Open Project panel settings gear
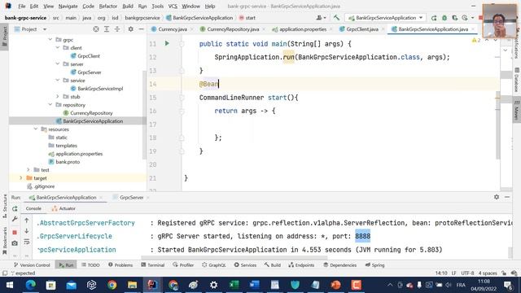The width and height of the screenshot is (521, 293). coord(131,29)
